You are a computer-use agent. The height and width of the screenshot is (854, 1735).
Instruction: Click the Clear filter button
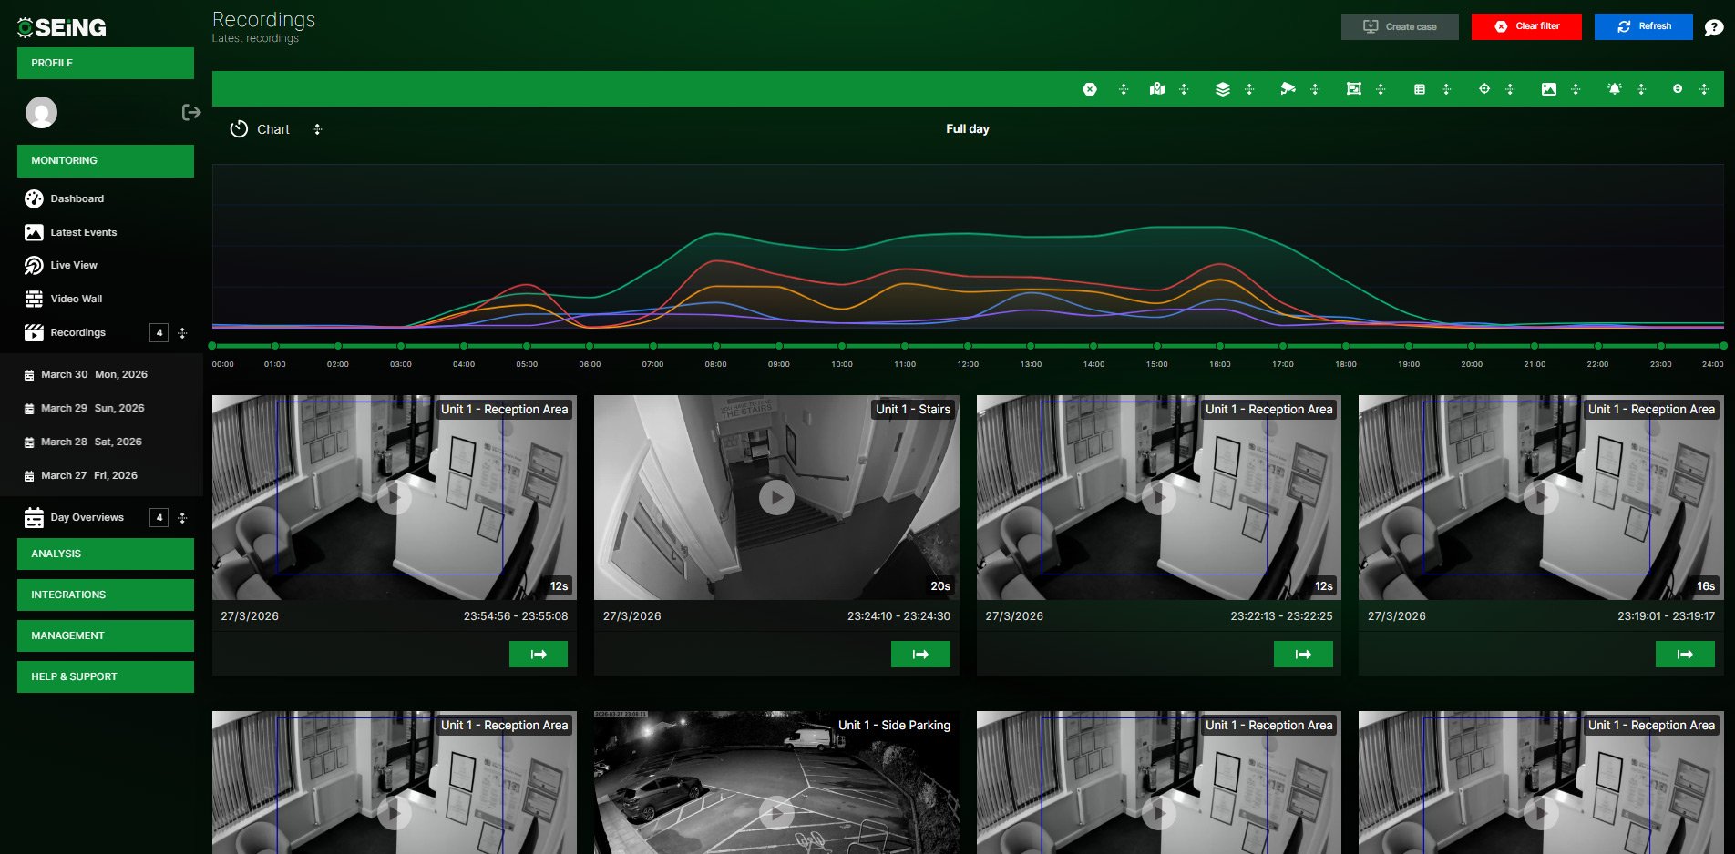[1525, 26]
